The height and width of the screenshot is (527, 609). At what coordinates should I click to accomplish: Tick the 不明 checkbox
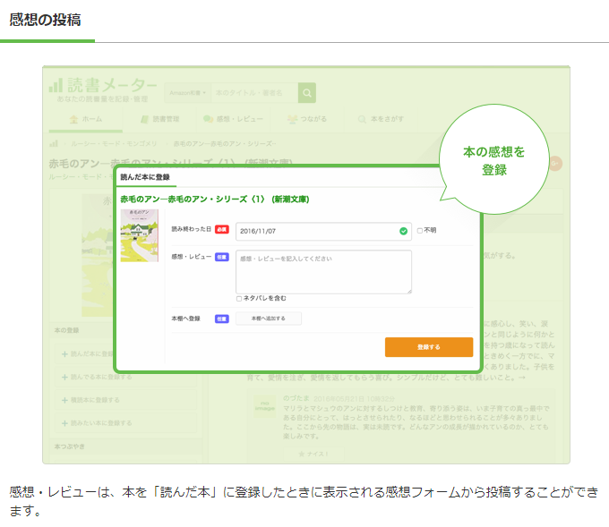[x=419, y=231]
